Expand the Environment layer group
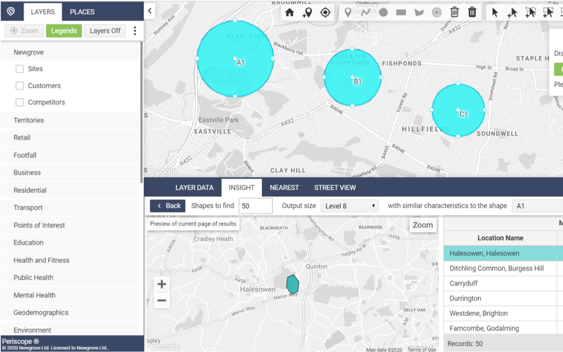Image resolution: width=563 pixels, height=352 pixels. tap(70, 330)
